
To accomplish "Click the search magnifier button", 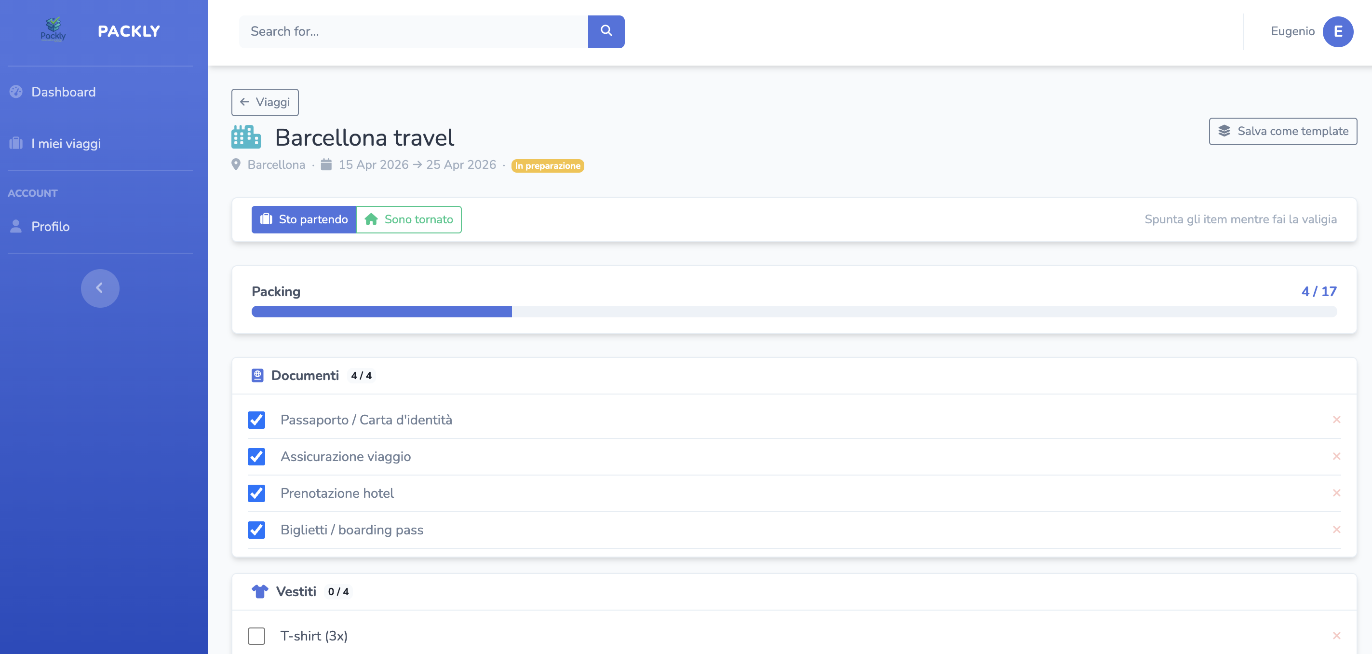I will tap(605, 31).
